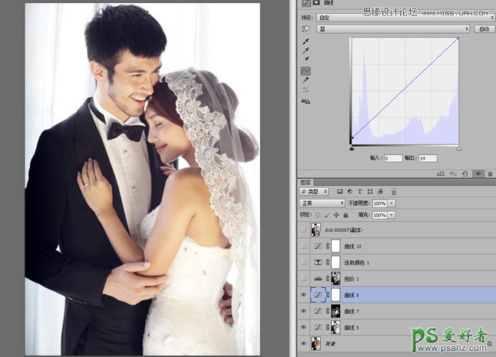Select the pencil draw-curve tool
This screenshot has width=496, height=357.
tap(306, 80)
